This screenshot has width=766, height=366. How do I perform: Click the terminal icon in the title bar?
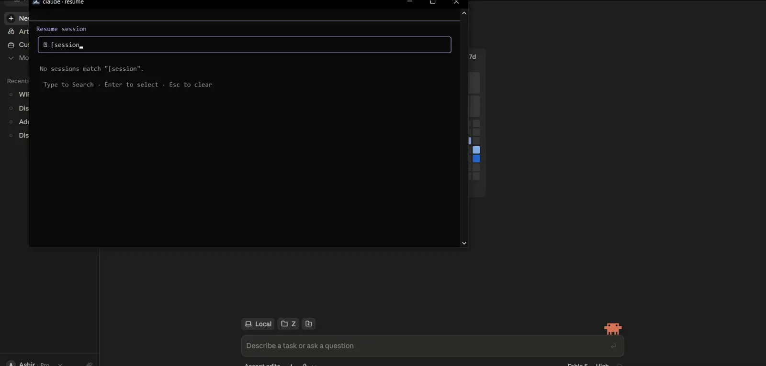click(36, 2)
